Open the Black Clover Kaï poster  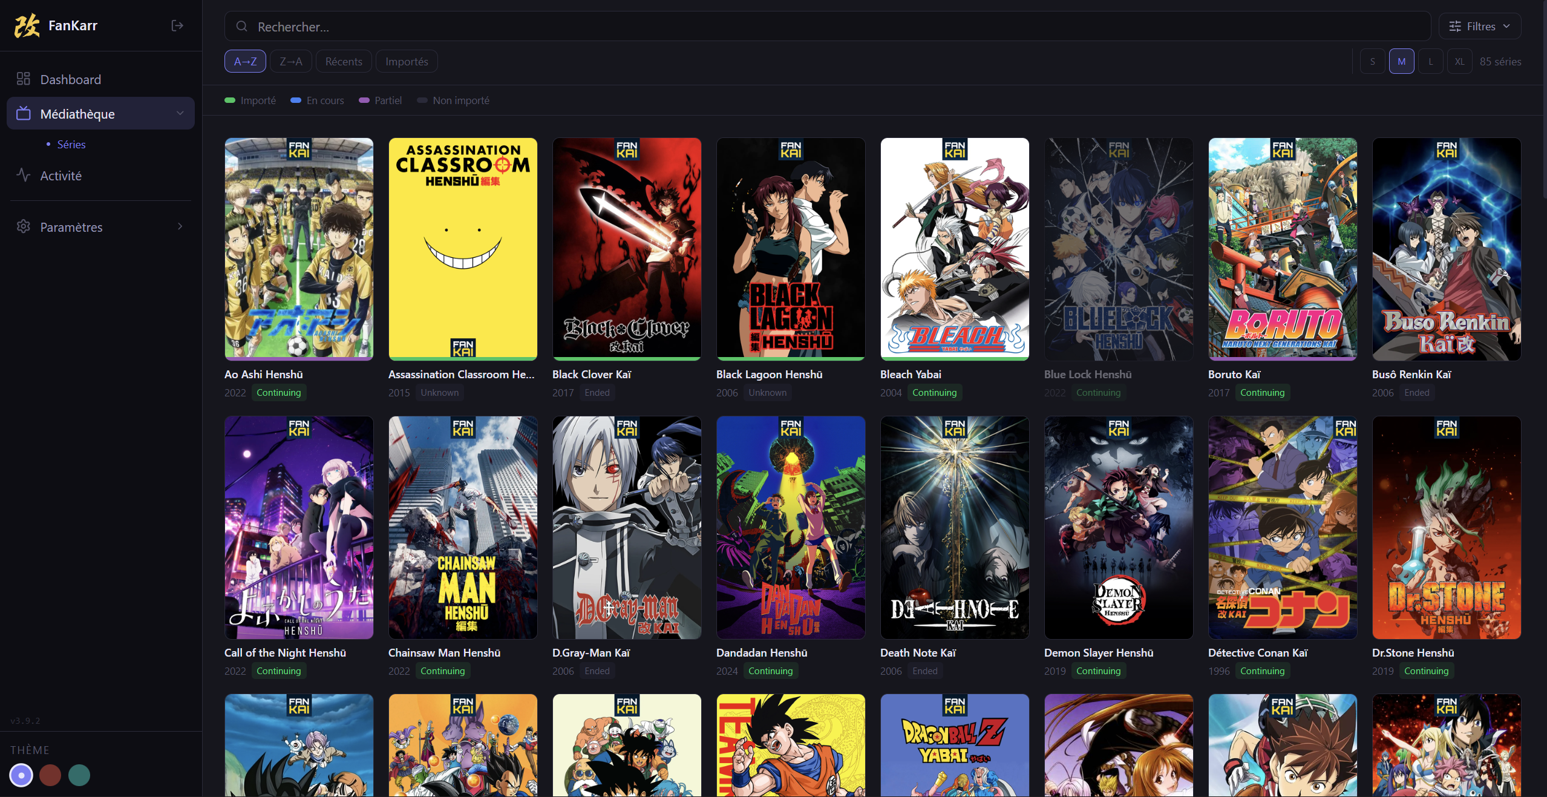pos(627,249)
